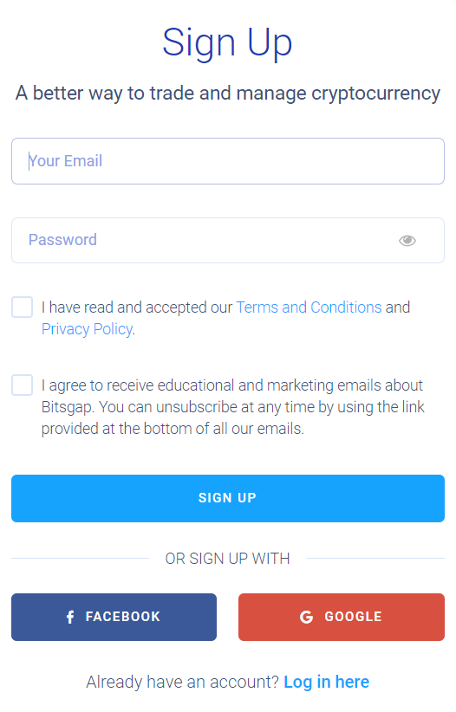Open the Terms and Conditions link
This screenshot has height=712, width=456.
pyautogui.click(x=309, y=307)
